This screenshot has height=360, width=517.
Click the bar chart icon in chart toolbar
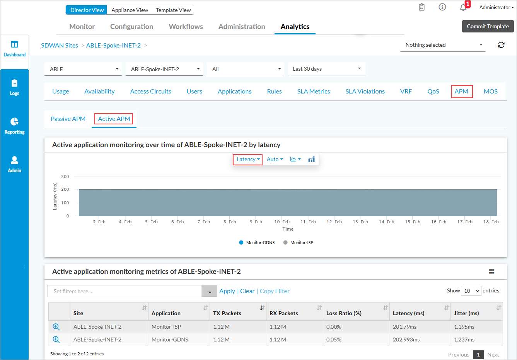point(311,159)
